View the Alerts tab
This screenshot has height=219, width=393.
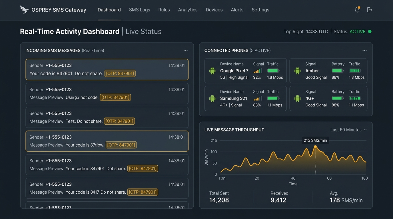[237, 10]
